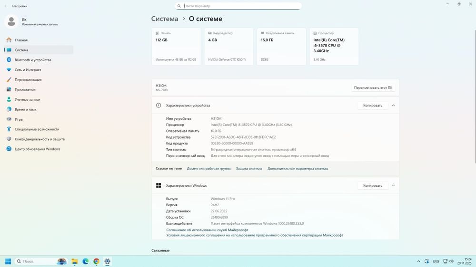Go to Сеть и Интернет section

coord(38,70)
